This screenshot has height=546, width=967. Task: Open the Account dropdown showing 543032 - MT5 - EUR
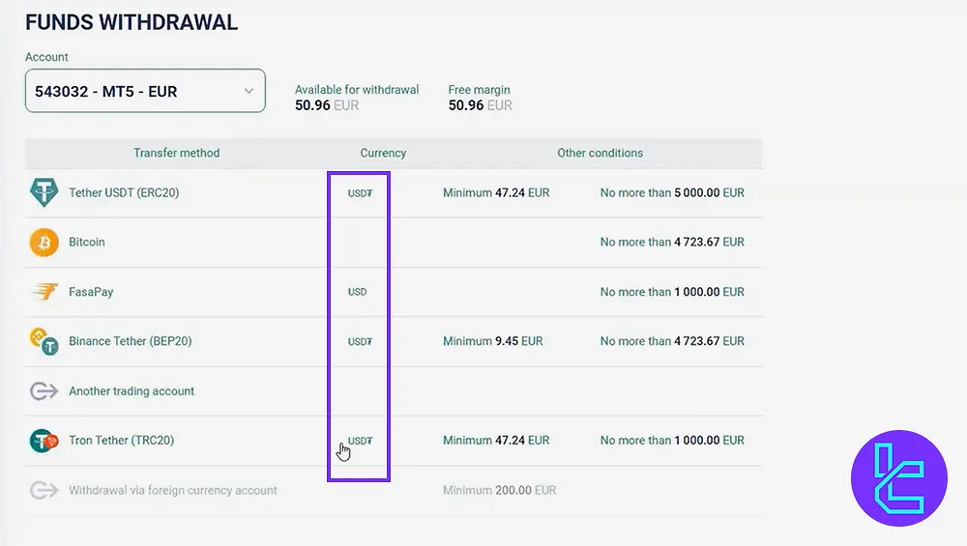tap(145, 91)
